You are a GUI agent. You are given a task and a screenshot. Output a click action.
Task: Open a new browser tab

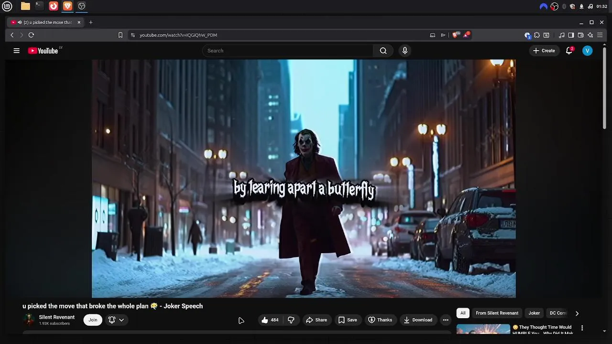pos(91,22)
